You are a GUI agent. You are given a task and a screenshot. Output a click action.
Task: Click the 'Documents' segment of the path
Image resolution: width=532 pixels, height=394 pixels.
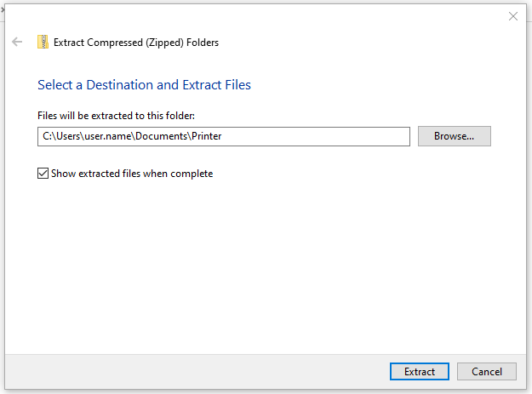162,136
